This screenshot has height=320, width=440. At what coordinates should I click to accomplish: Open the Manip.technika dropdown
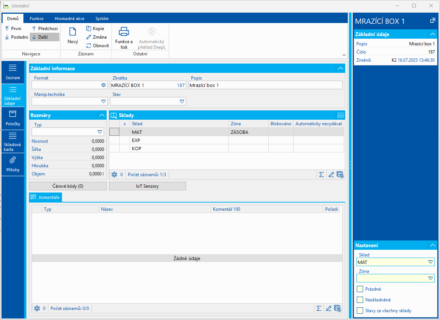[x=103, y=101]
